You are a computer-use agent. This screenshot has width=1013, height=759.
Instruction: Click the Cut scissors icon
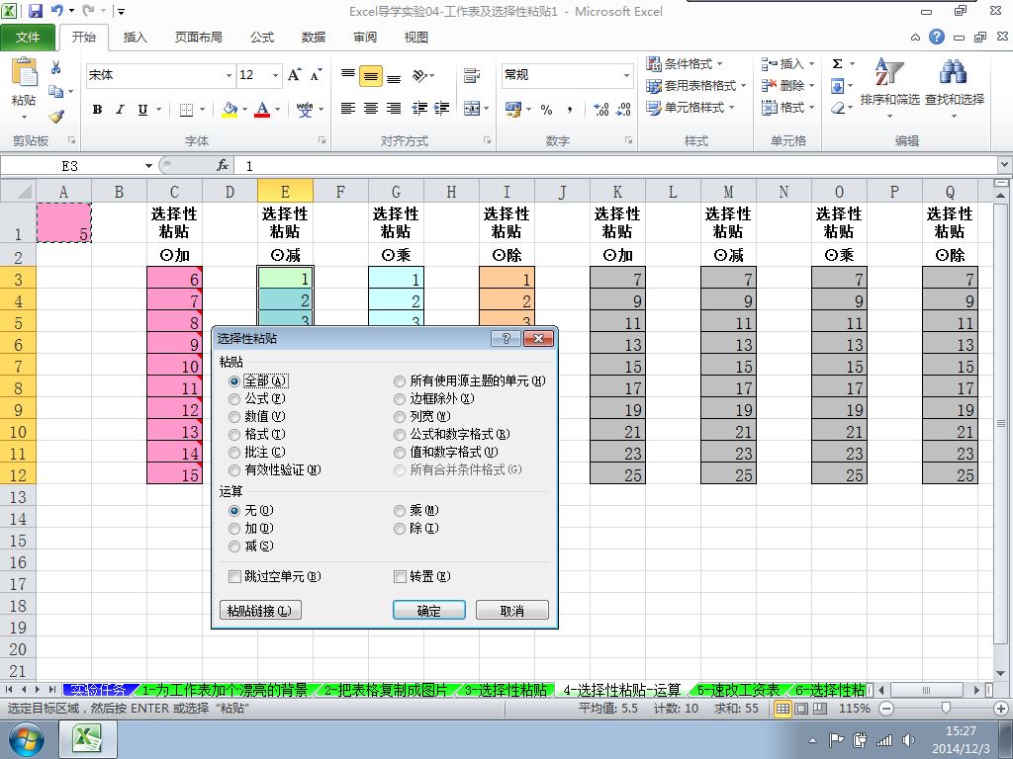tap(55, 67)
